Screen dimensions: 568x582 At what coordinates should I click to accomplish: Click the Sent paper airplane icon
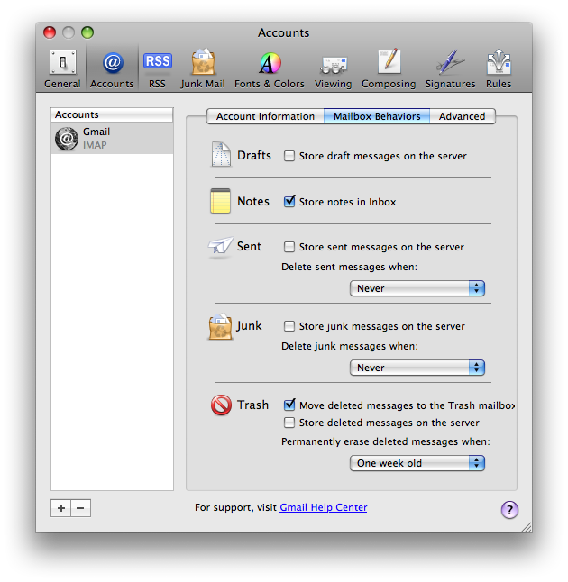click(221, 246)
